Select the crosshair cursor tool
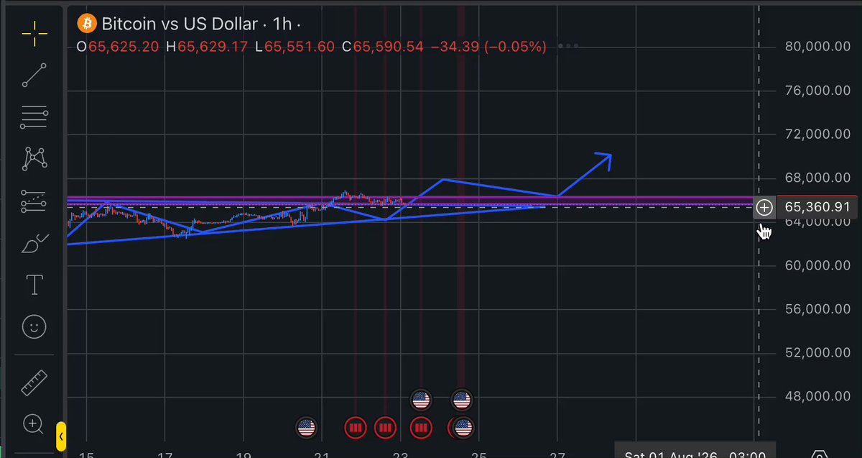 pos(34,33)
